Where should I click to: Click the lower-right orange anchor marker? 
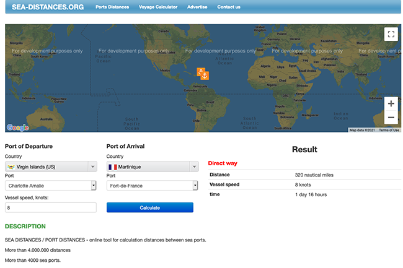tap(206, 76)
